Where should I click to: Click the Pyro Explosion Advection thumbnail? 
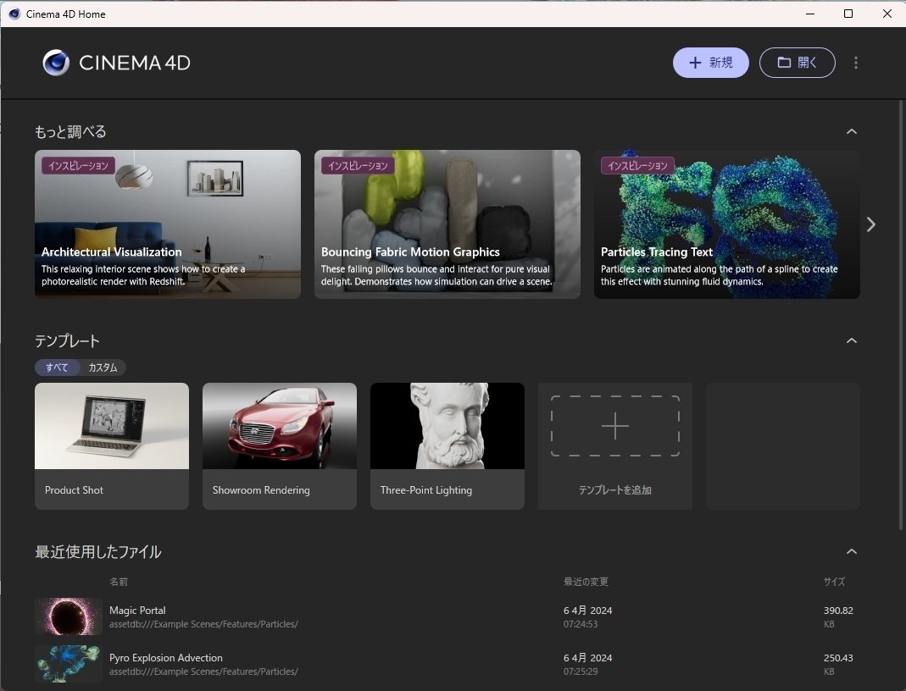[69, 664]
